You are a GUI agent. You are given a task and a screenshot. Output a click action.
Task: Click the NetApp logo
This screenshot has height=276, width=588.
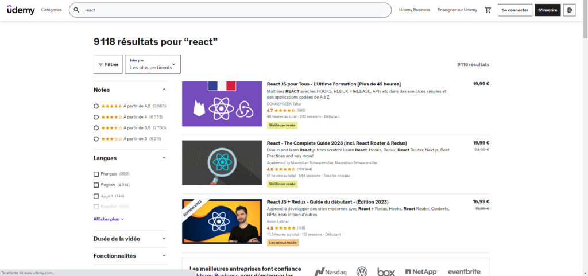(421, 272)
